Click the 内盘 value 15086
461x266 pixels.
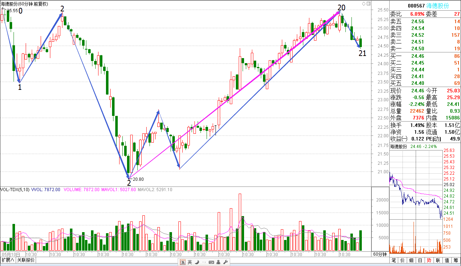(x=452, y=118)
